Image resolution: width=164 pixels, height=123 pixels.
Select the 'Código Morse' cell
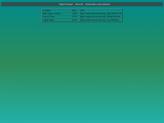(57, 20)
